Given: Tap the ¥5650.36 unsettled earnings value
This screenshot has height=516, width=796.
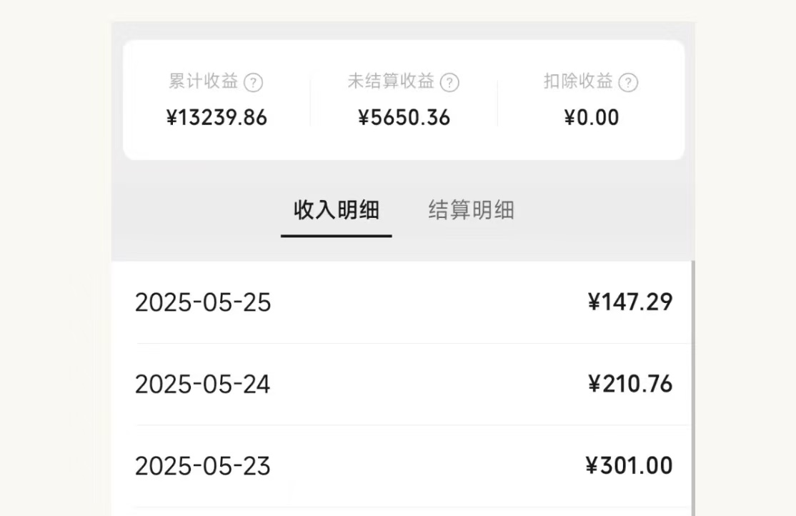Looking at the screenshot, I should pos(404,118).
